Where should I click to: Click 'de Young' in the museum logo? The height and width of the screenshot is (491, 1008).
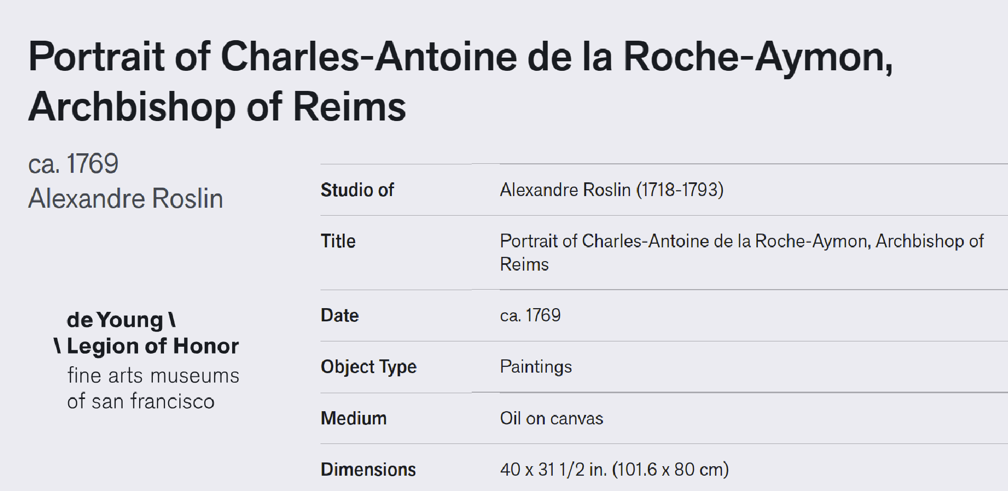tap(115, 320)
